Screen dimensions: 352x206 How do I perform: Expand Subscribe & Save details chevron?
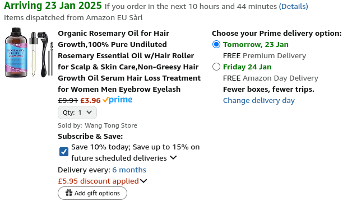pyautogui.click(x=173, y=158)
